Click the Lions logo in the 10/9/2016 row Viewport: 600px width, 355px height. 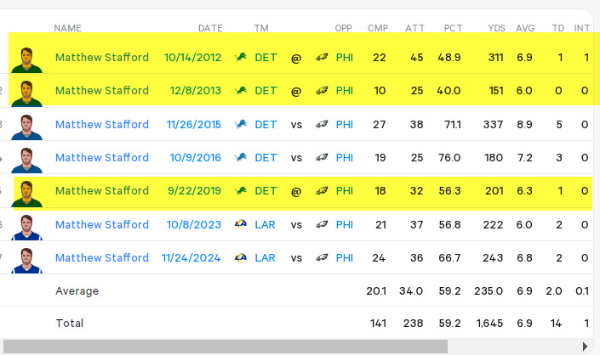coord(241,157)
